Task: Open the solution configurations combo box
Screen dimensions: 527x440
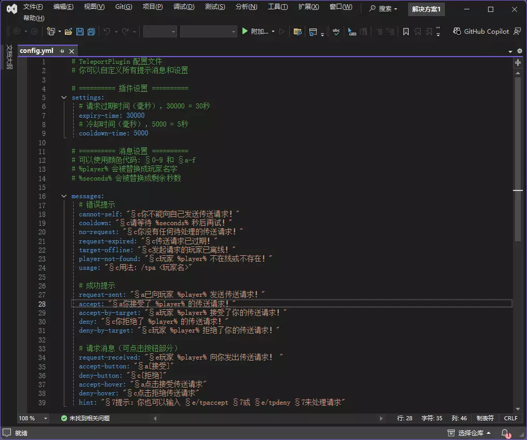Action: tap(160, 32)
